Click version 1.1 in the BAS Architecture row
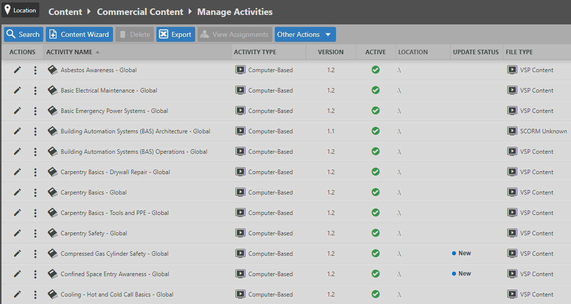This screenshot has width=571, height=304. (x=331, y=131)
